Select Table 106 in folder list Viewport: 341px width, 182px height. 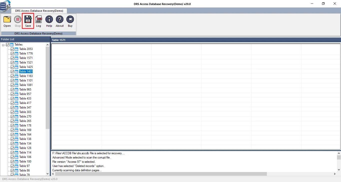coord(25,157)
